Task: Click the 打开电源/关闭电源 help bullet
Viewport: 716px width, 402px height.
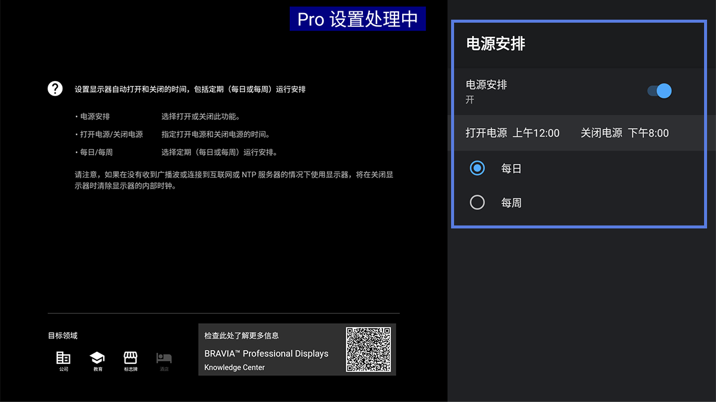Action: [111, 135]
